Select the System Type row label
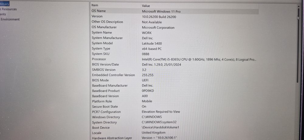The width and height of the screenshot is (304, 140). 101,48
